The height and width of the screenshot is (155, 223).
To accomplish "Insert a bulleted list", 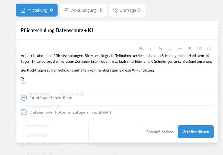I will click(180, 48).
